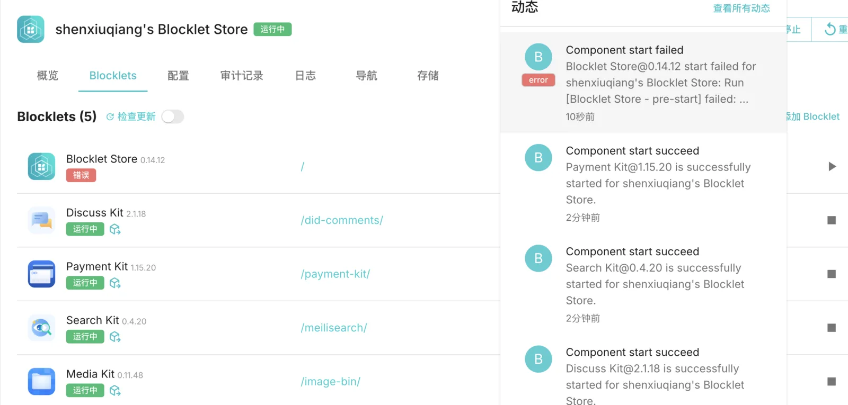The height and width of the screenshot is (405, 848).
Task: Stop the Media Kit component
Action: (x=832, y=382)
